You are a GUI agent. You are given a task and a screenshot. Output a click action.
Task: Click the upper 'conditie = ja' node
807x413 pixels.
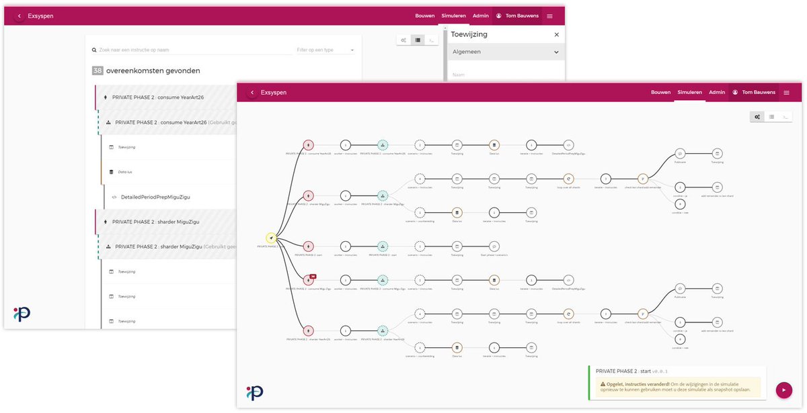(680, 187)
